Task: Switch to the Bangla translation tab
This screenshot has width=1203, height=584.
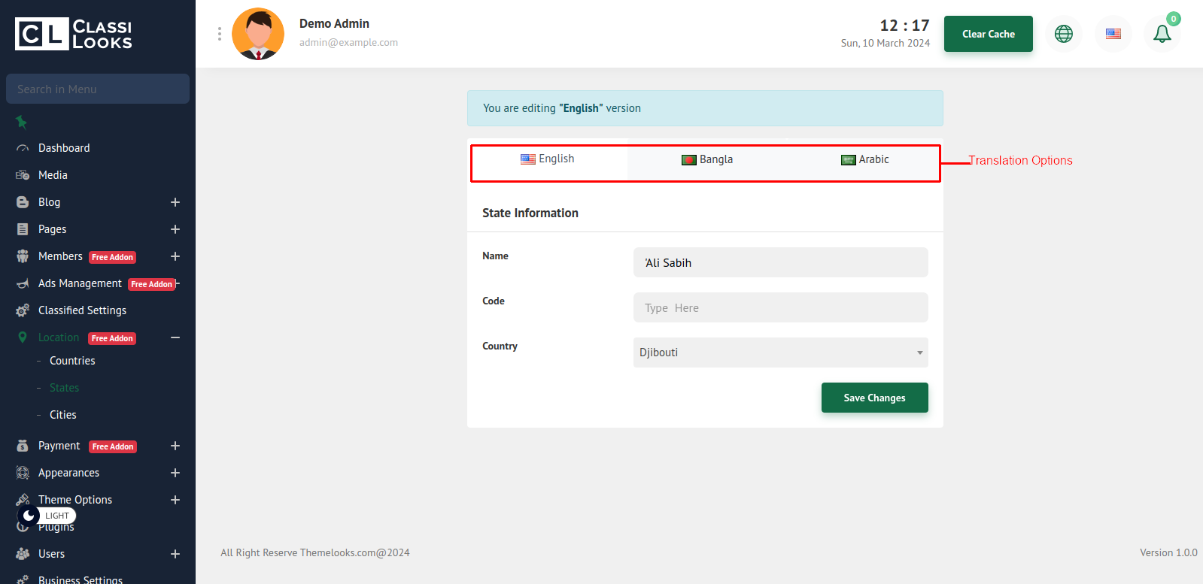Action: click(x=707, y=159)
